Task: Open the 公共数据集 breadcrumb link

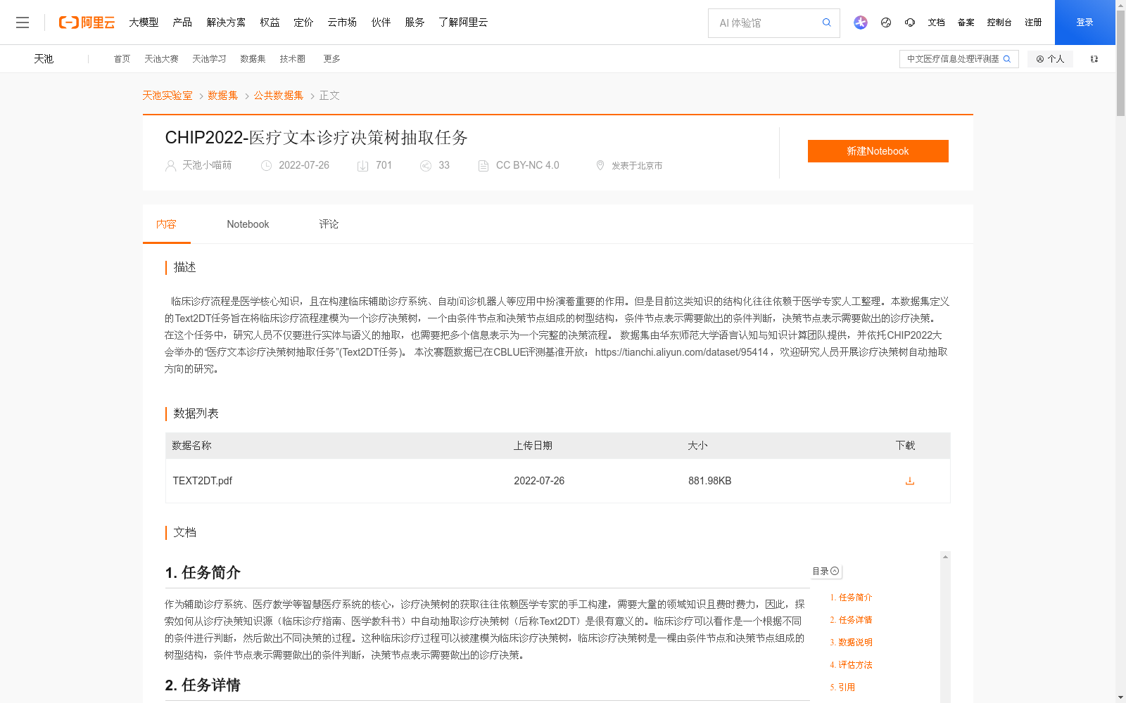Action: tap(278, 95)
